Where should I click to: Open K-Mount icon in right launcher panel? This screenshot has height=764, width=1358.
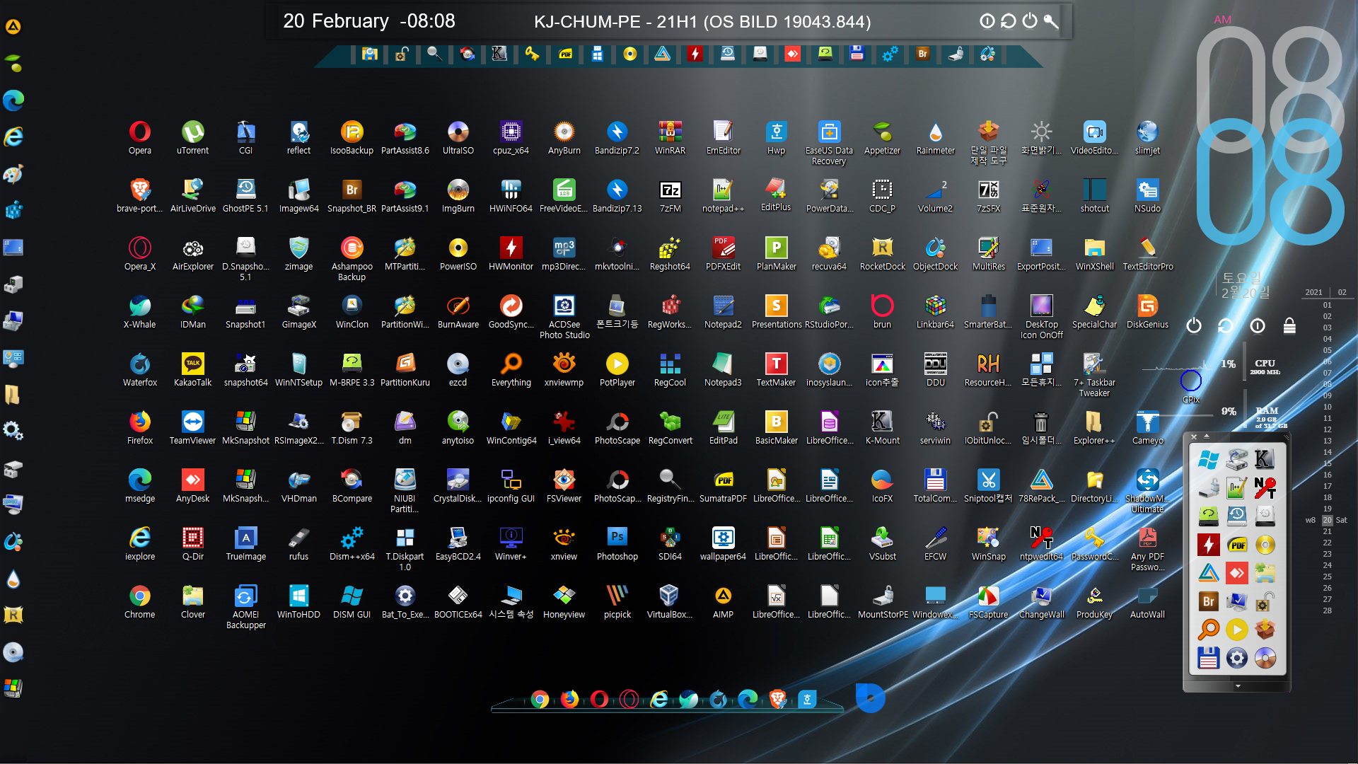(1265, 460)
